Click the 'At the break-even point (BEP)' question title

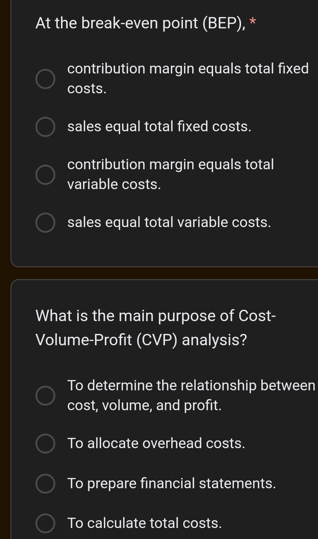point(140,23)
